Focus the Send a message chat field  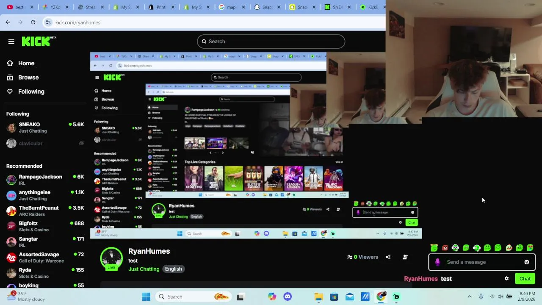tap(482, 262)
